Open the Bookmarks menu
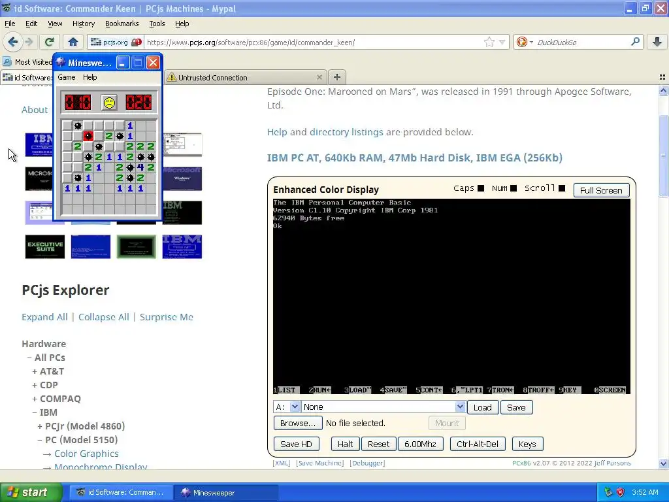 [122, 24]
